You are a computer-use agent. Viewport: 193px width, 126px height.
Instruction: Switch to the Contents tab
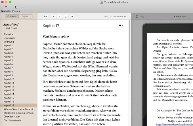click(x=12, y=16)
